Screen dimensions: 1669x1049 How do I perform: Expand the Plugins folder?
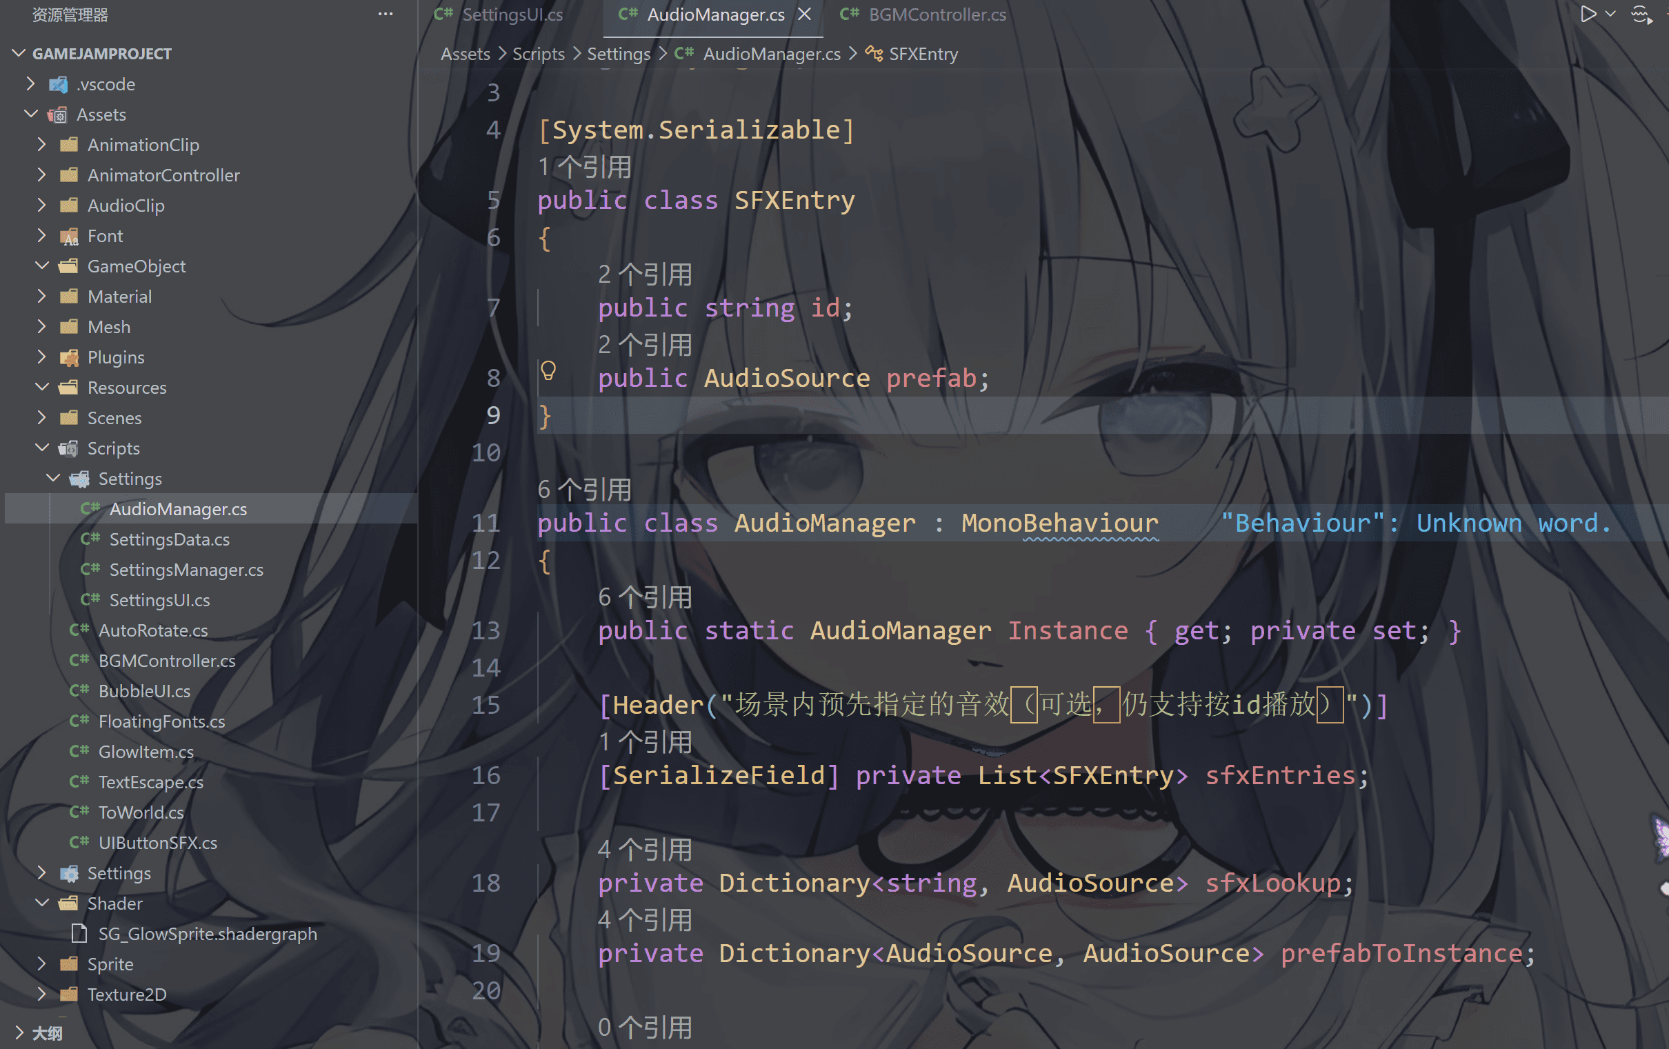[x=41, y=357]
